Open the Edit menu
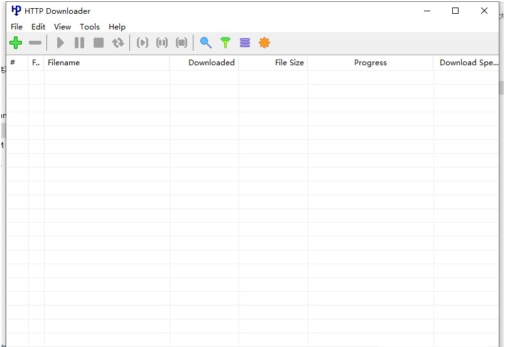This screenshot has width=505, height=347. tap(38, 27)
